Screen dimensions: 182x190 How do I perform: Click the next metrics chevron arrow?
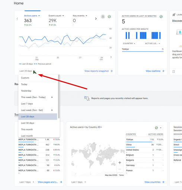96,19
